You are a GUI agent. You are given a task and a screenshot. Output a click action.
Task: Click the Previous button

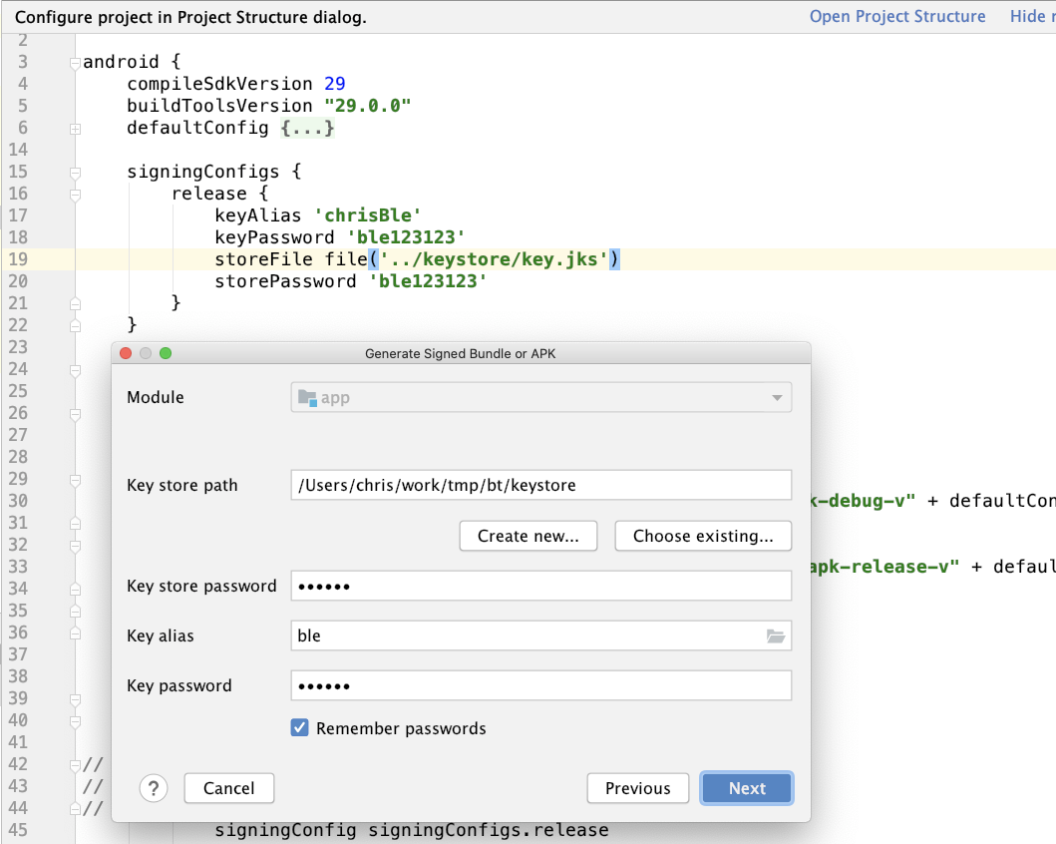(638, 788)
